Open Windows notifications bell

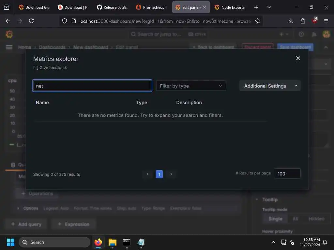325,242
